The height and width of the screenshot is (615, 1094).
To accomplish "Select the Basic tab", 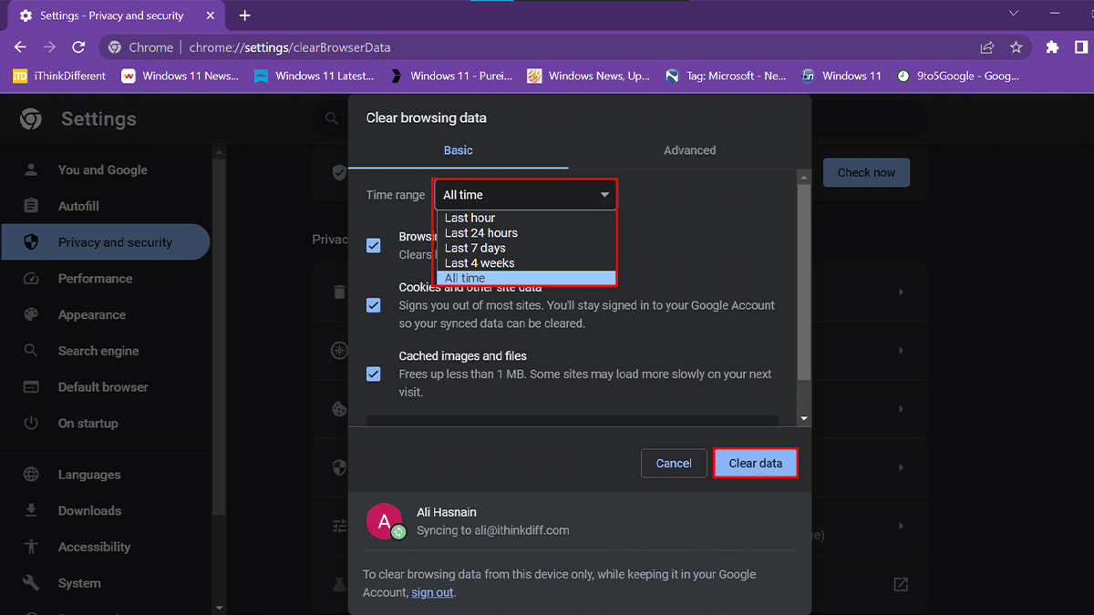I will [x=458, y=150].
